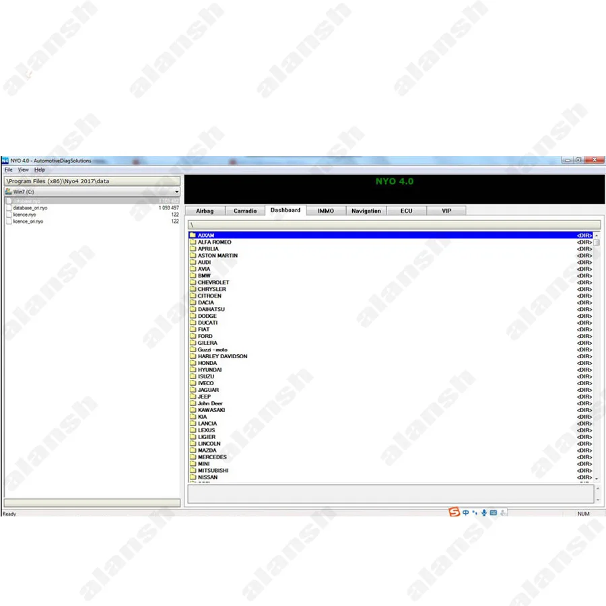Click the Sogou input method S icon
The image size is (606, 606).
454,512
